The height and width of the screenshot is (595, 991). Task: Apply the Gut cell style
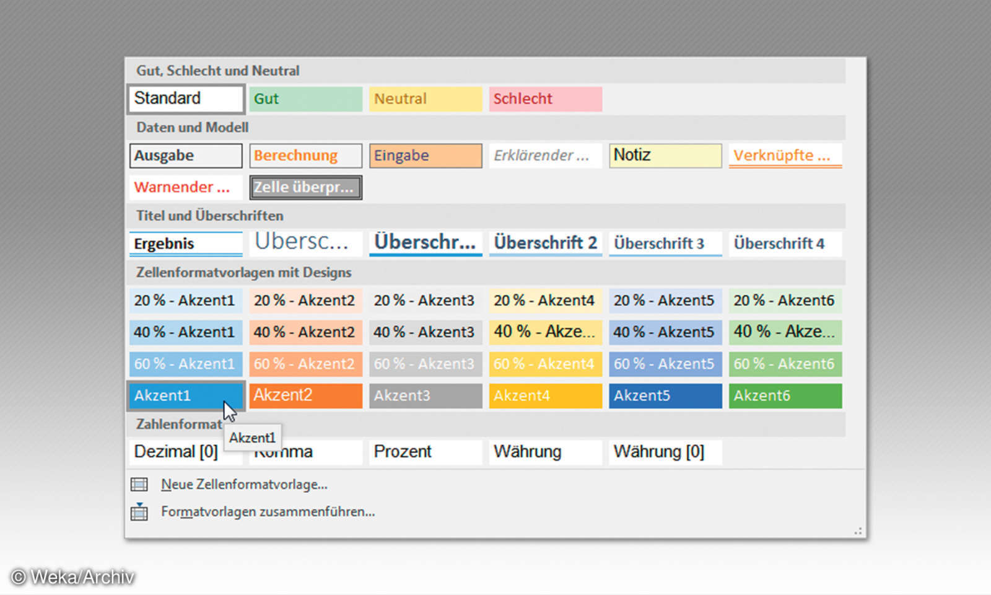point(305,99)
